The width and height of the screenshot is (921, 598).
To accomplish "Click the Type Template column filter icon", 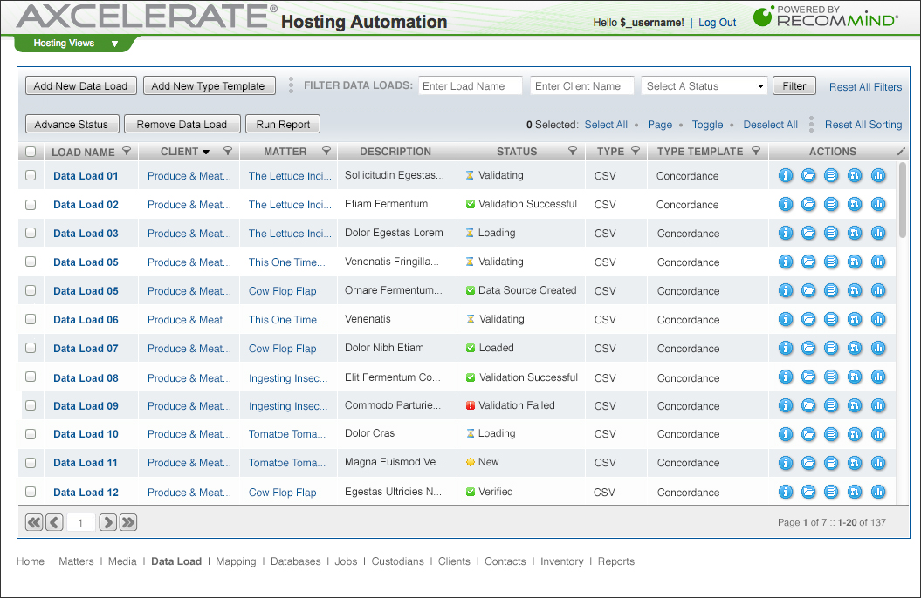I will pos(756,152).
